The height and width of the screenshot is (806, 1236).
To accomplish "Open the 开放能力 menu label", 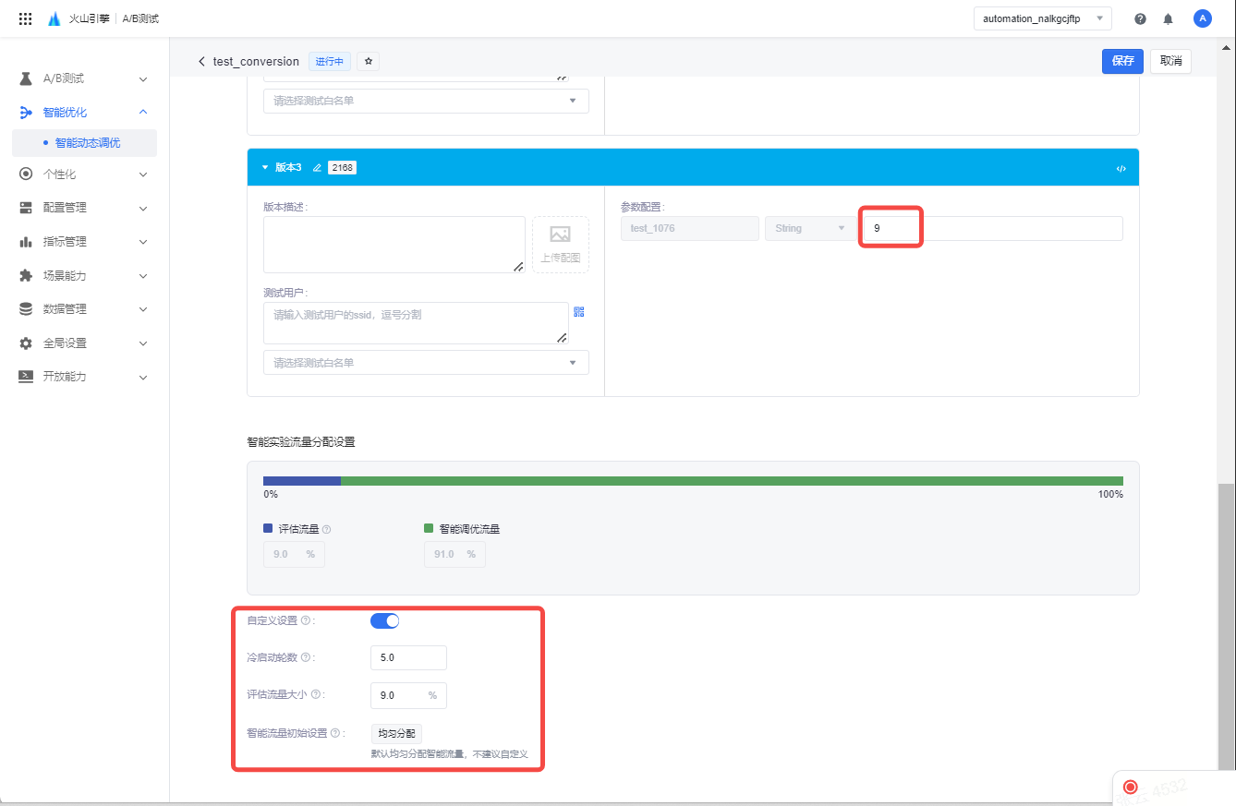I will 65,377.
